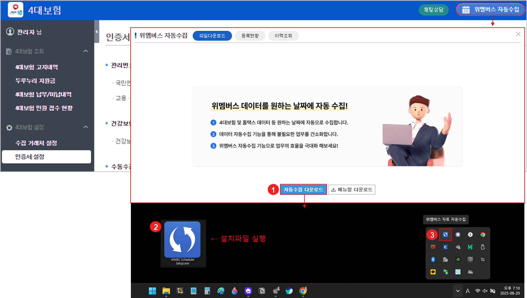The width and height of the screenshot is (527, 298).
Task: Click the 위멤버스 sync icon in the system tray
Action: (445, 235)
